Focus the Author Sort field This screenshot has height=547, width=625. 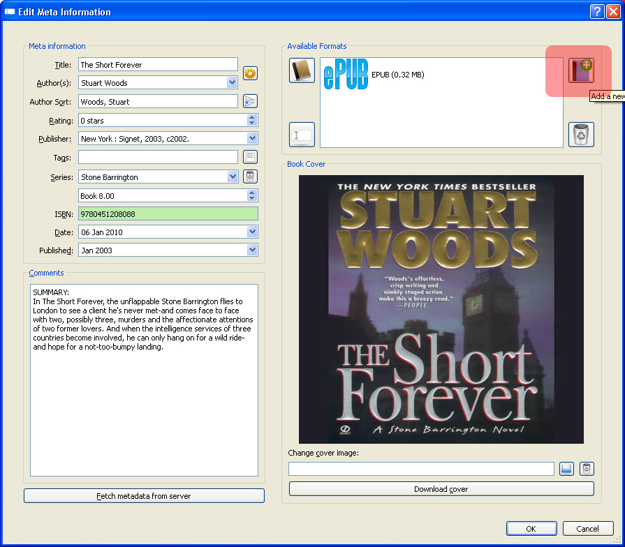pyautogui.click(x=159, y=102)
